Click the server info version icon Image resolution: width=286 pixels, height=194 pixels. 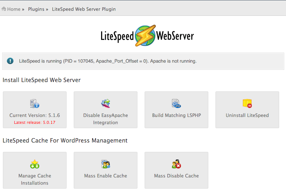pos(35,104)
